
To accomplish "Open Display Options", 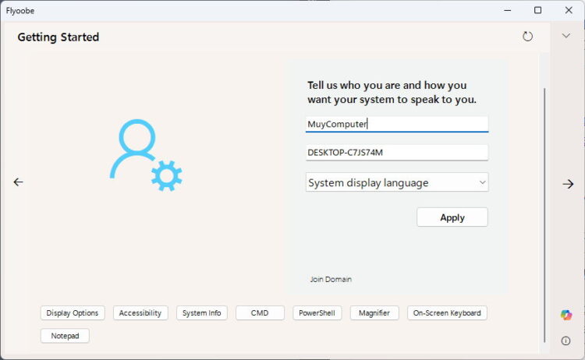I will (73, 313).
